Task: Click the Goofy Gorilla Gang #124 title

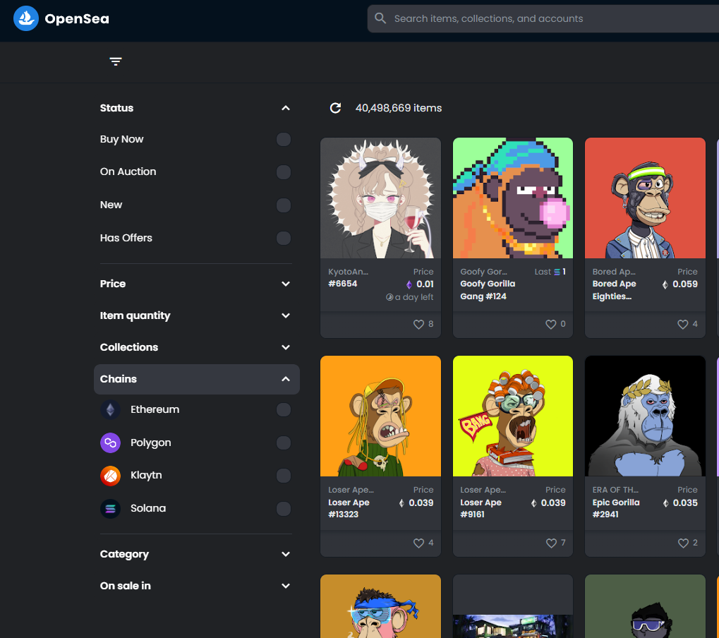Action: click(488, 290)
